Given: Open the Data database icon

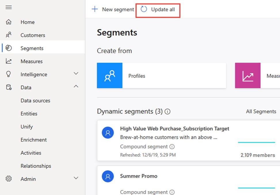Looking at the screenshot, I should (8, 87).
